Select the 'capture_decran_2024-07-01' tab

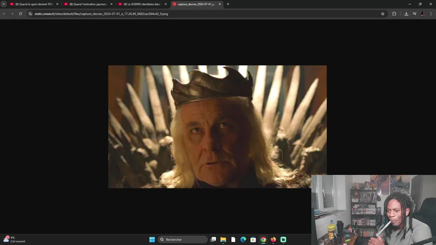click(197, 4)
